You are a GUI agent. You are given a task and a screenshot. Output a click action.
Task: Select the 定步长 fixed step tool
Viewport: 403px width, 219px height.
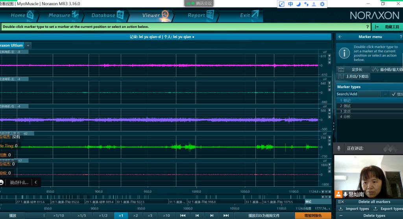[353, 69]
